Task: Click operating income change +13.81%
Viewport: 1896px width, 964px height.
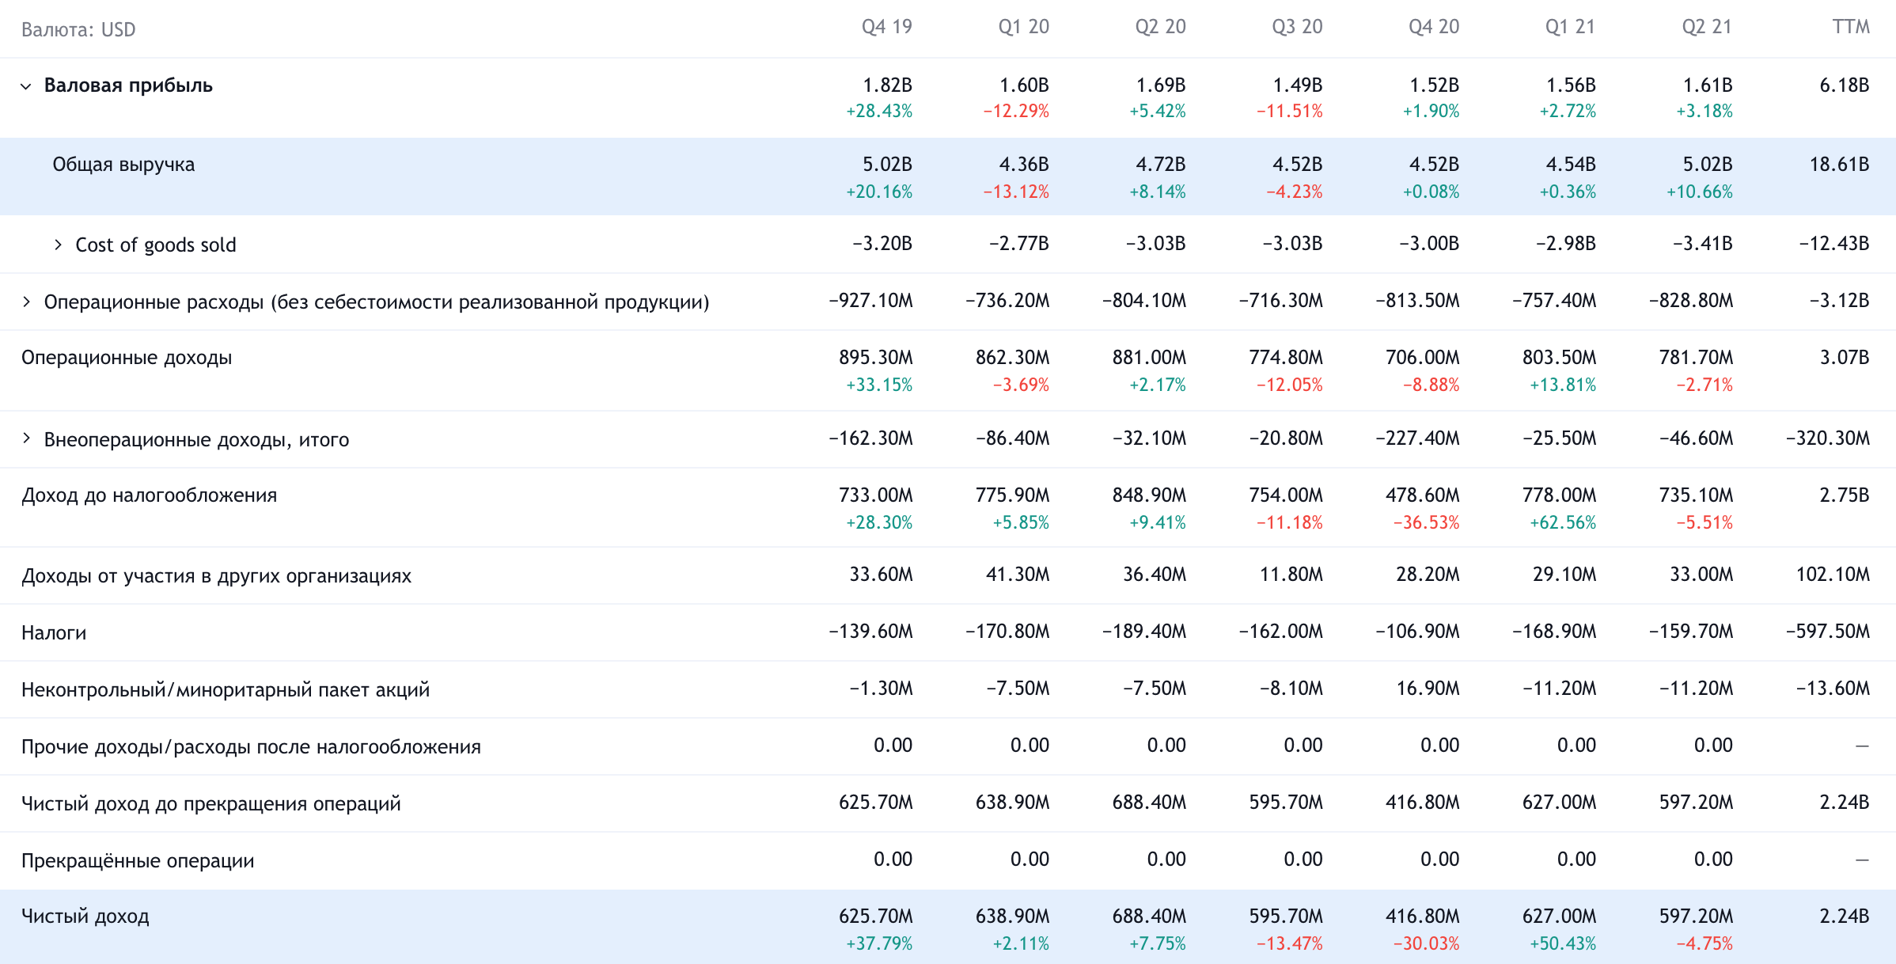Action: (1562, 385)
